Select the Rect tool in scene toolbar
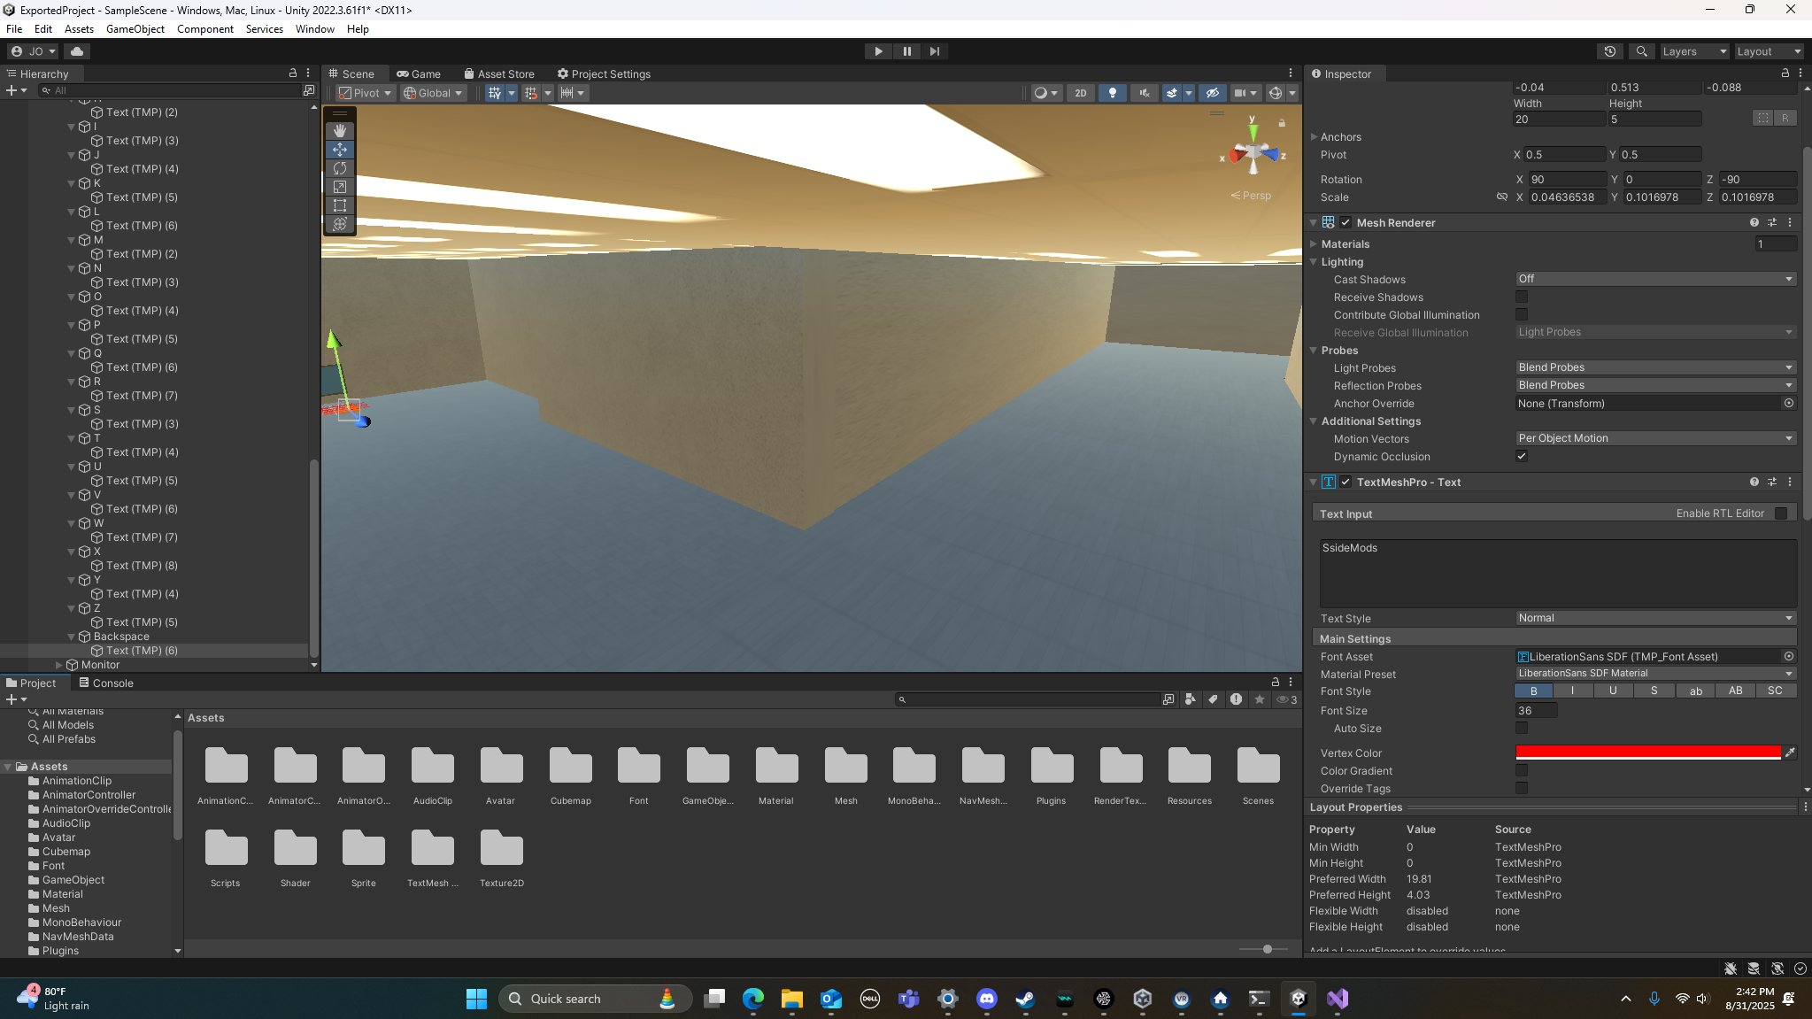Image resolution: width=1812 pixels, height=1019 pixels. (x=340, y=205)
